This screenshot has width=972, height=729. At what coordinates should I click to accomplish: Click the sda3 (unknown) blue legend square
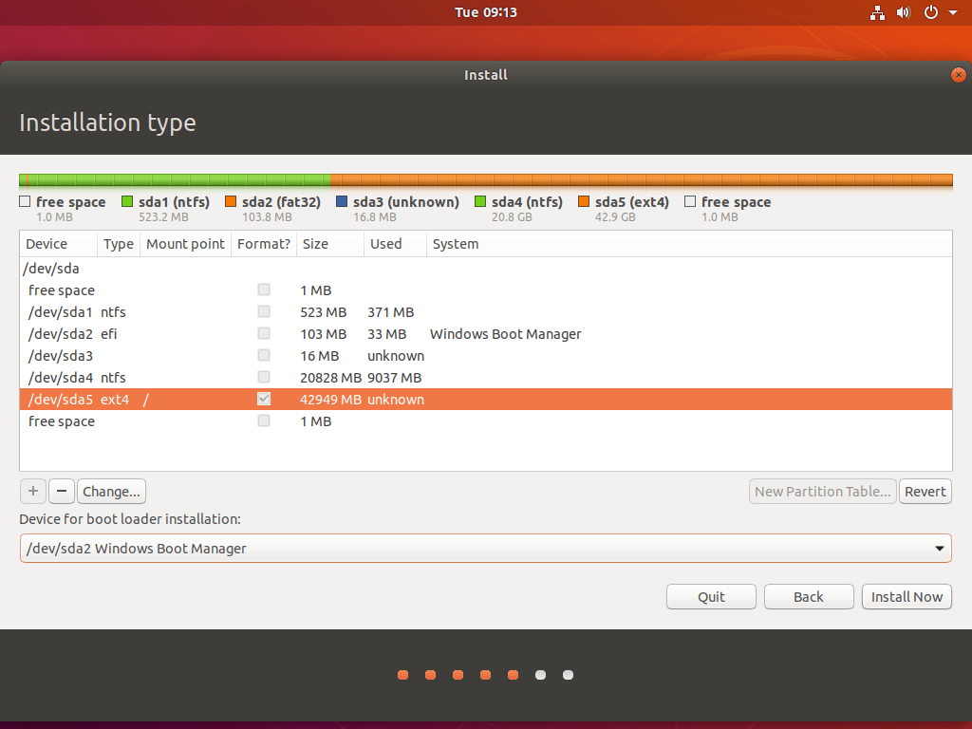pyautogui.click(x=342, y=202)
